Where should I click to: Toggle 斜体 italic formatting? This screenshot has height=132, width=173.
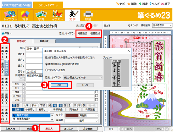pos(34,106)
